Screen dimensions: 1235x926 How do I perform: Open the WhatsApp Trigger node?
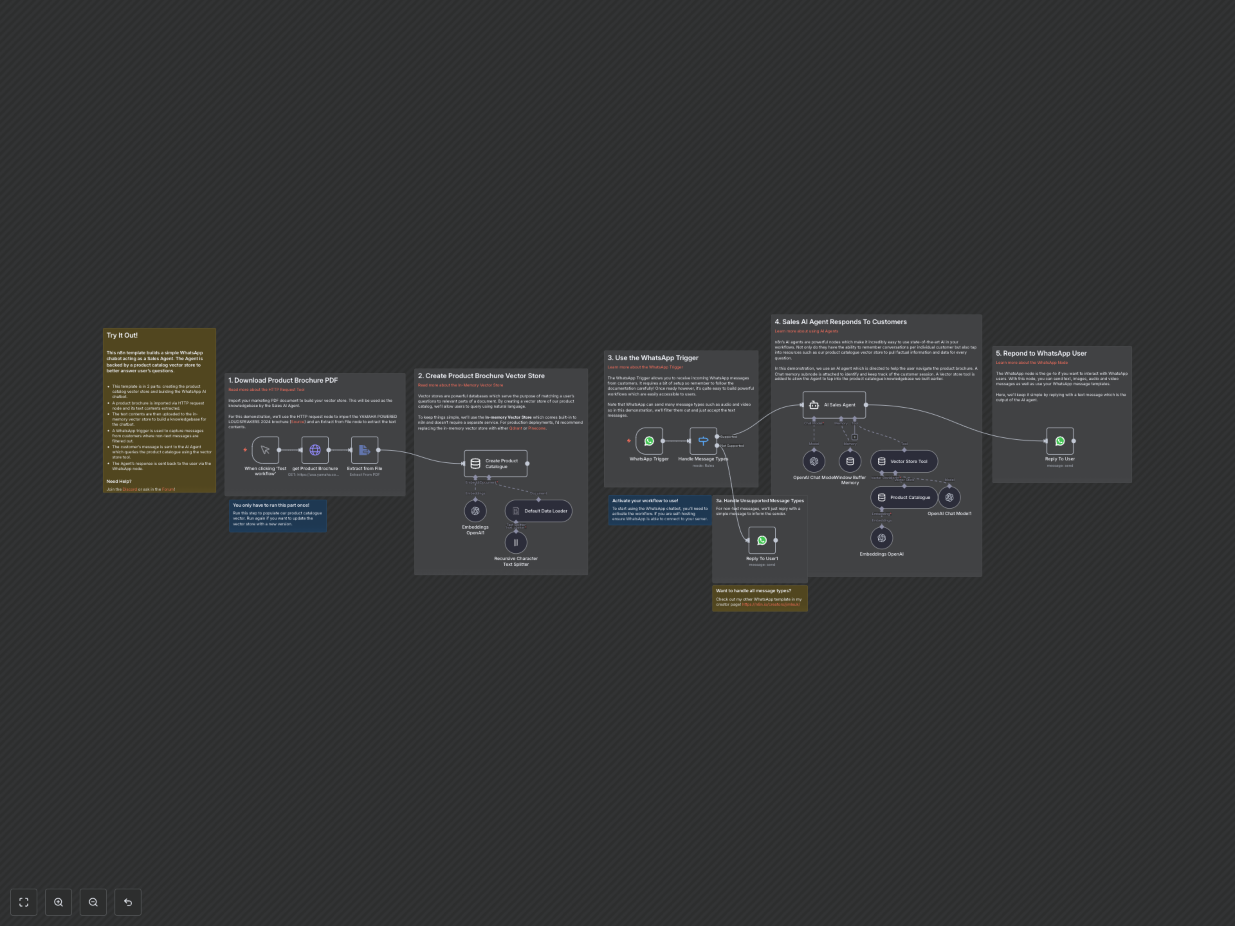[x=648, y=441]
